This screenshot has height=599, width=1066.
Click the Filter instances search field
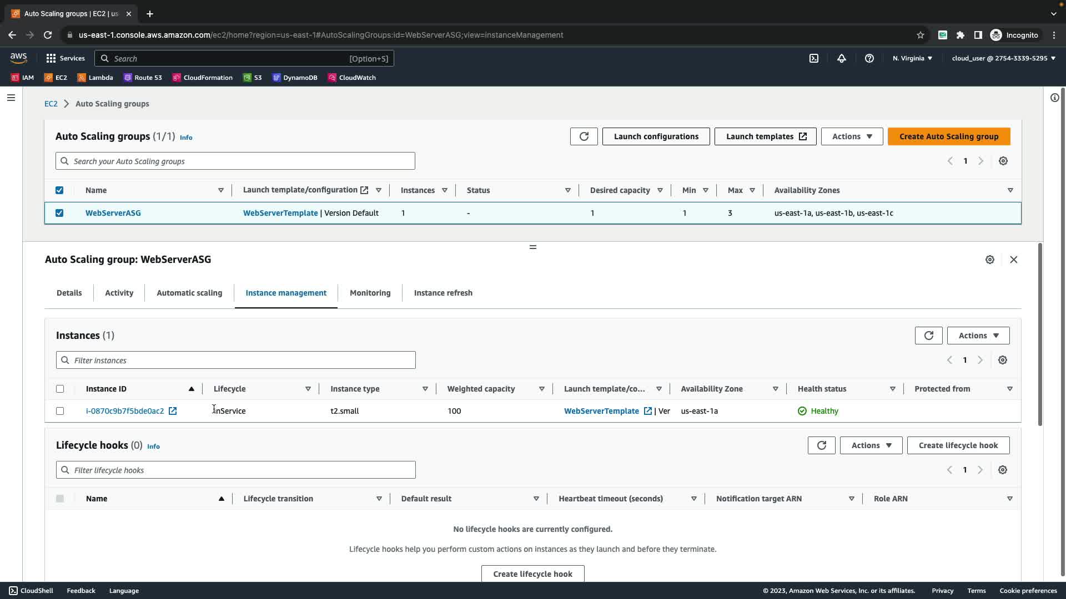(x=235, y=361)
